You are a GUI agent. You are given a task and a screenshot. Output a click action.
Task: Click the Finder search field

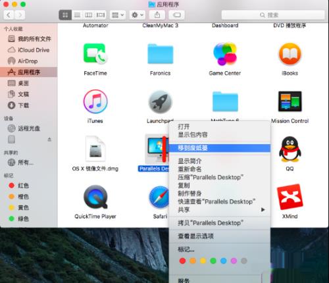pos(273,15)
